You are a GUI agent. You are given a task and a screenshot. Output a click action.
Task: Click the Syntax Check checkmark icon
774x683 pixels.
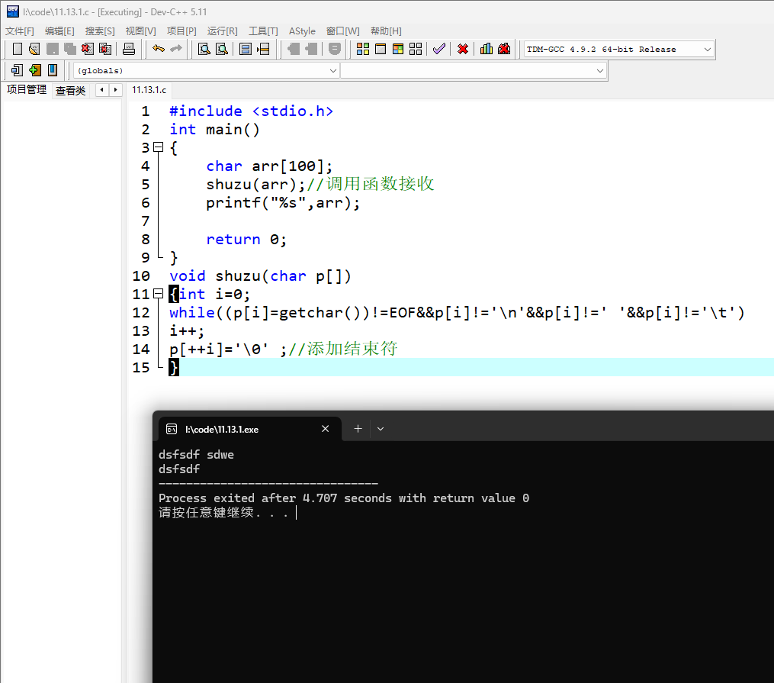438,49
